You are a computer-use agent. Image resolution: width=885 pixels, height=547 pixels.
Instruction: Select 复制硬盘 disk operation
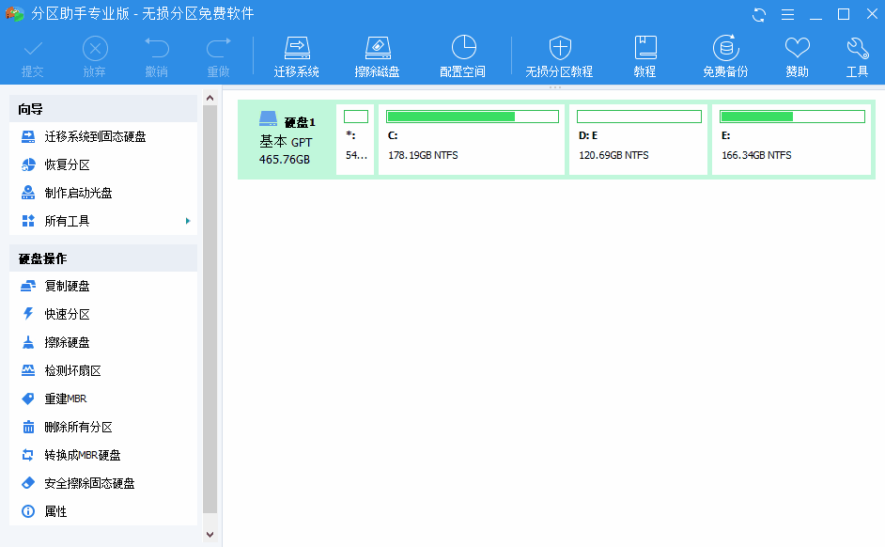click(103, 287)
